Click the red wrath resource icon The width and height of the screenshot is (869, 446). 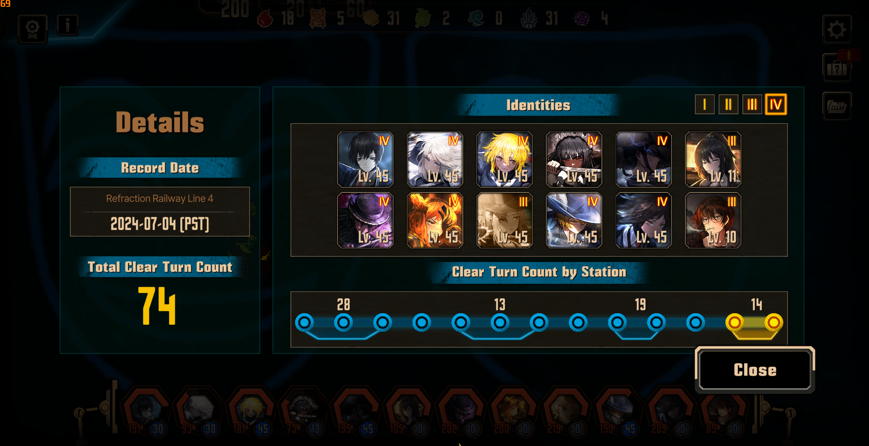pyautogui.click(x=265, y=19)
